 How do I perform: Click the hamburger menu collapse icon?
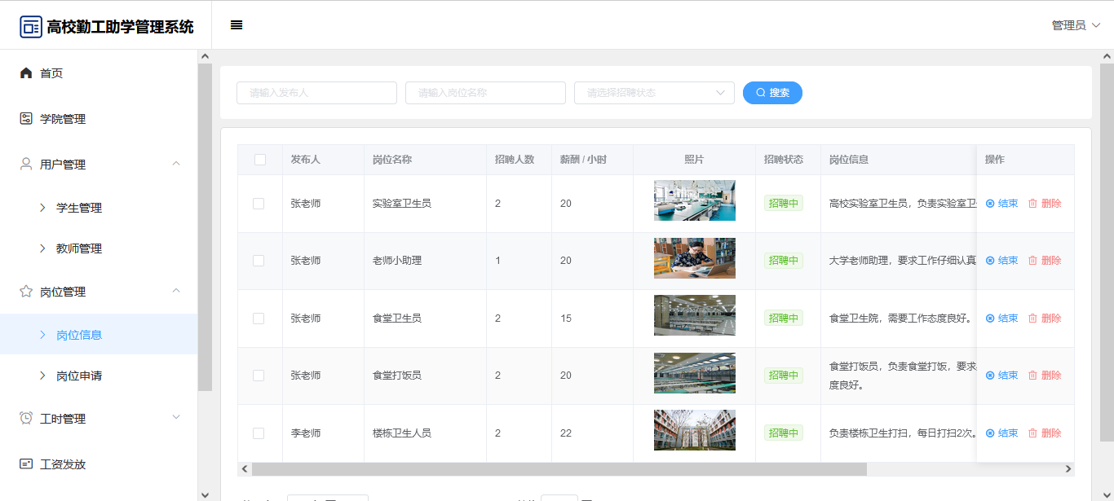[x=237, y=25]
